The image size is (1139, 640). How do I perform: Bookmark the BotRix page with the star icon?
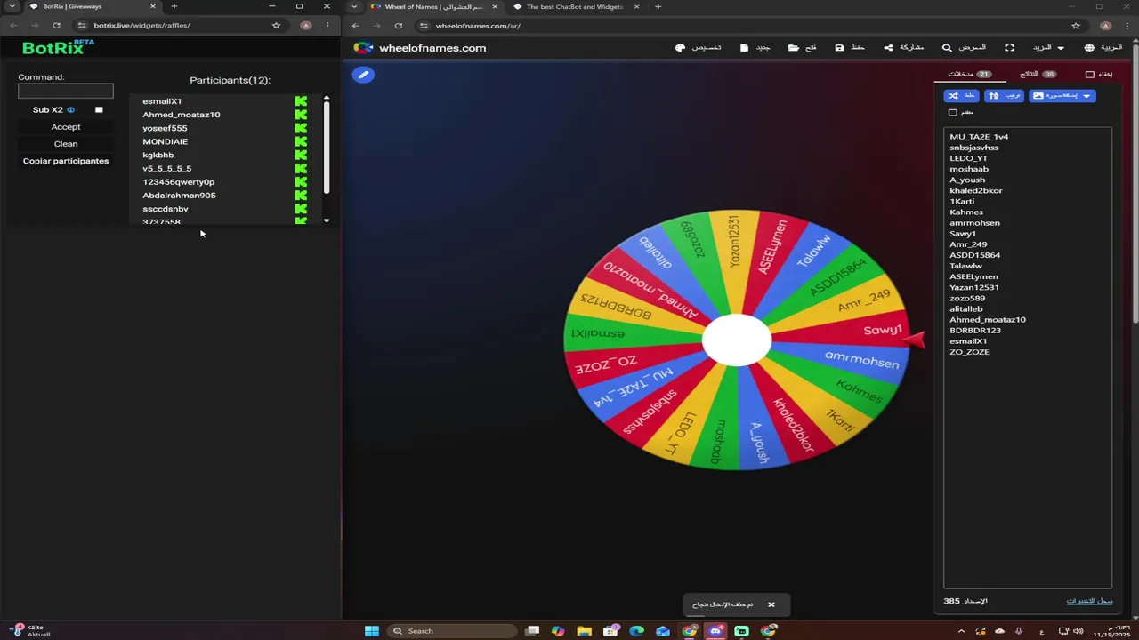coord(277,26)
